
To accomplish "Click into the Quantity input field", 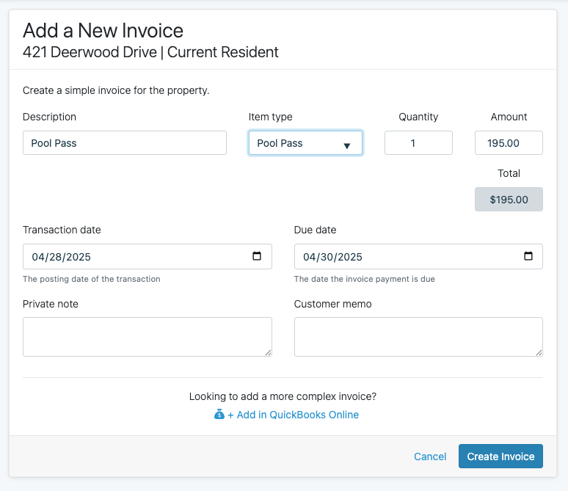I will (x=418, y=143).
